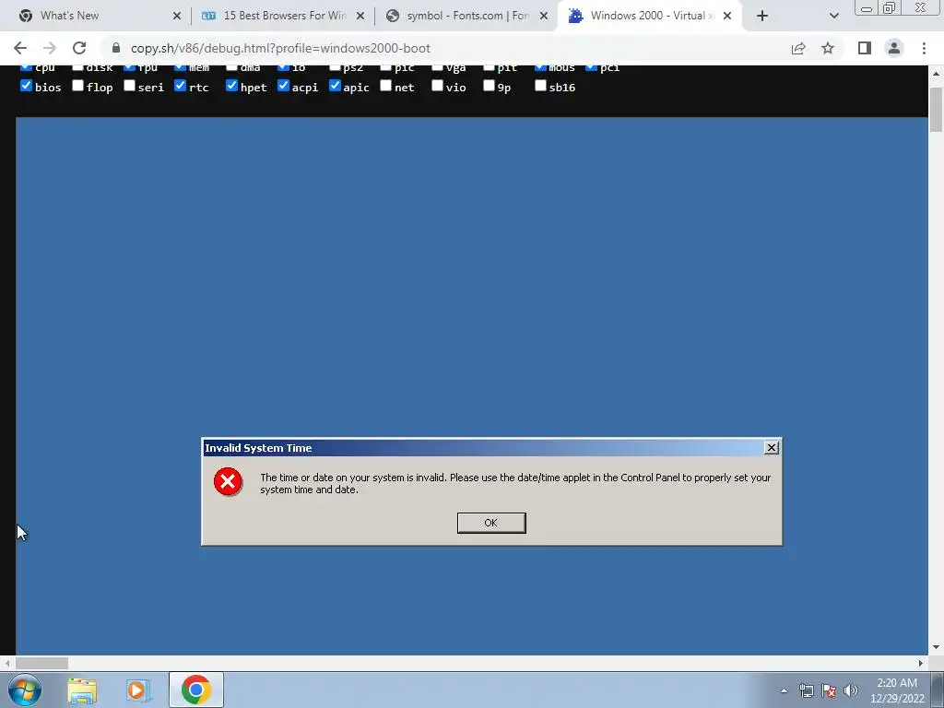
Task: Open the taskbar clock and date
Action: 897,690
